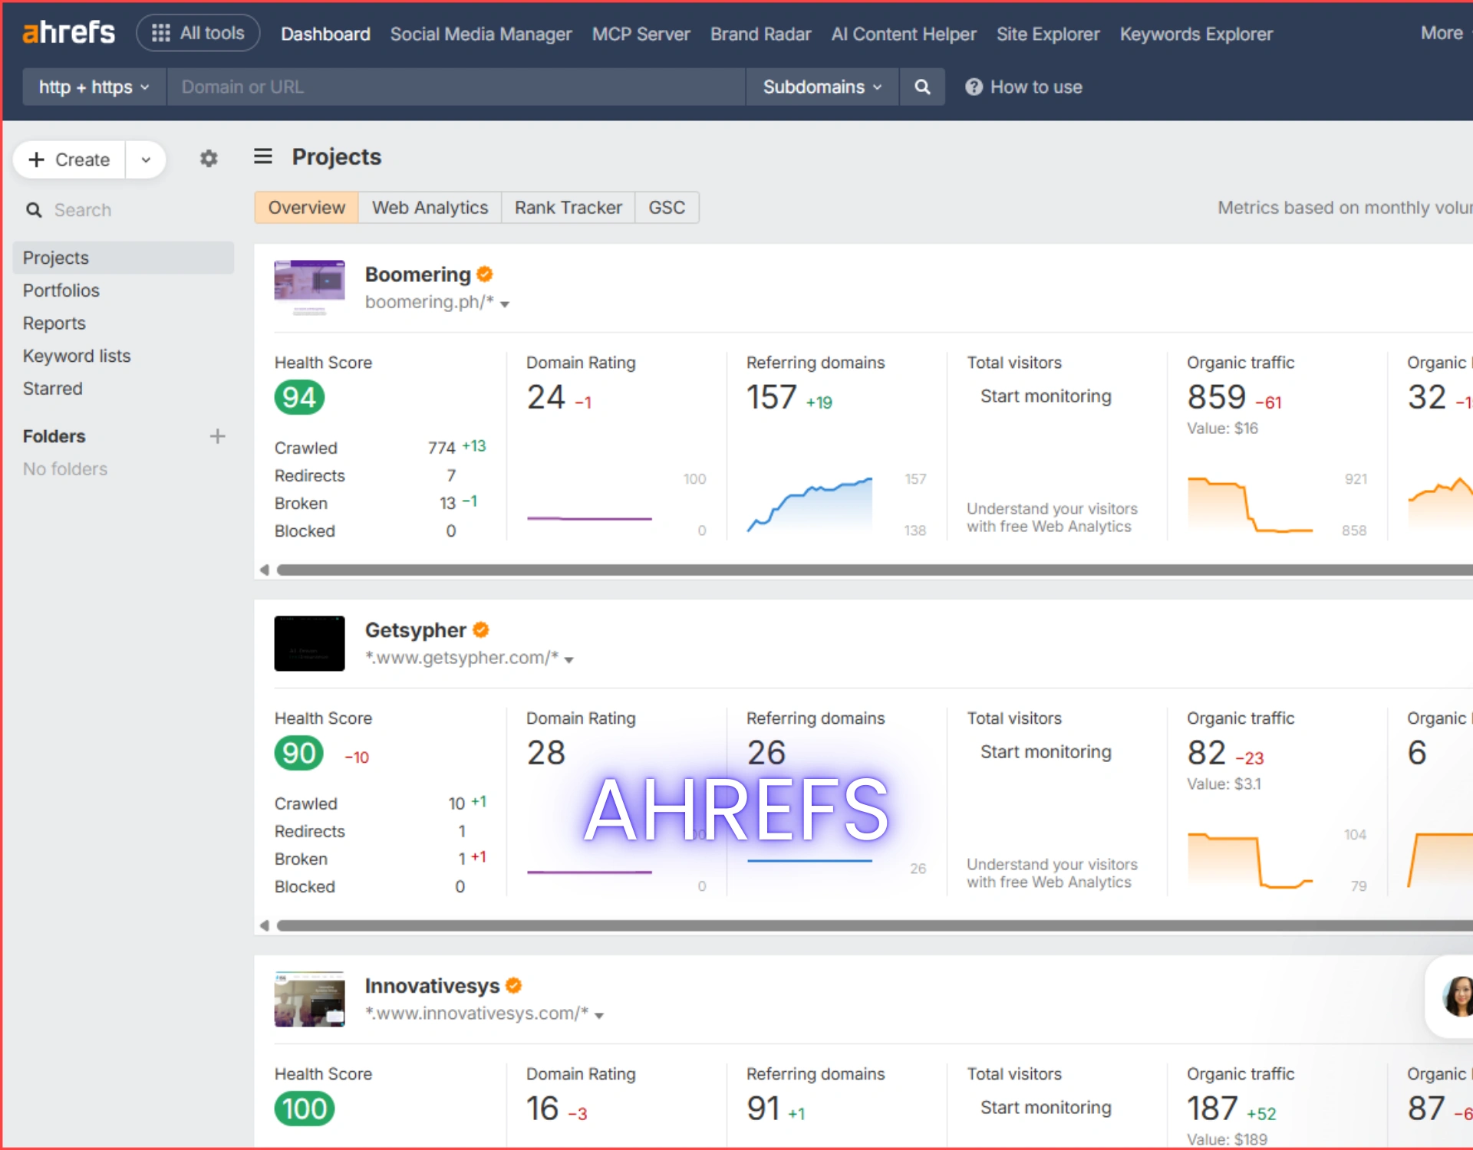
Task: Click the verified badge beside Getsypher
Action: click(481, 629)
